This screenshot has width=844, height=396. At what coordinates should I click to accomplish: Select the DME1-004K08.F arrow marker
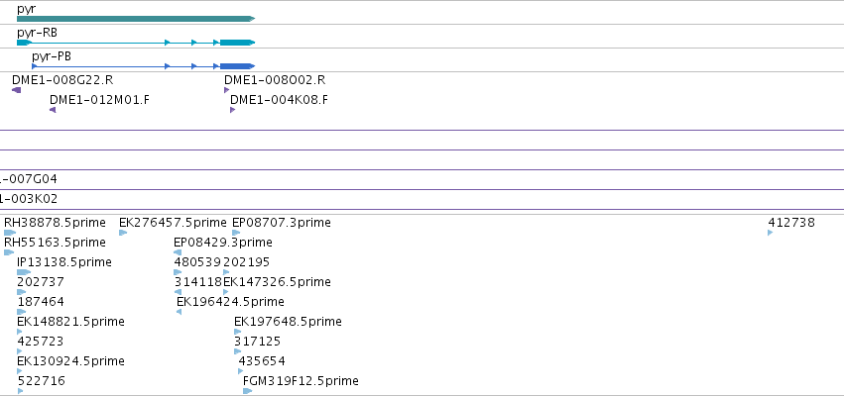click(232, 110)
